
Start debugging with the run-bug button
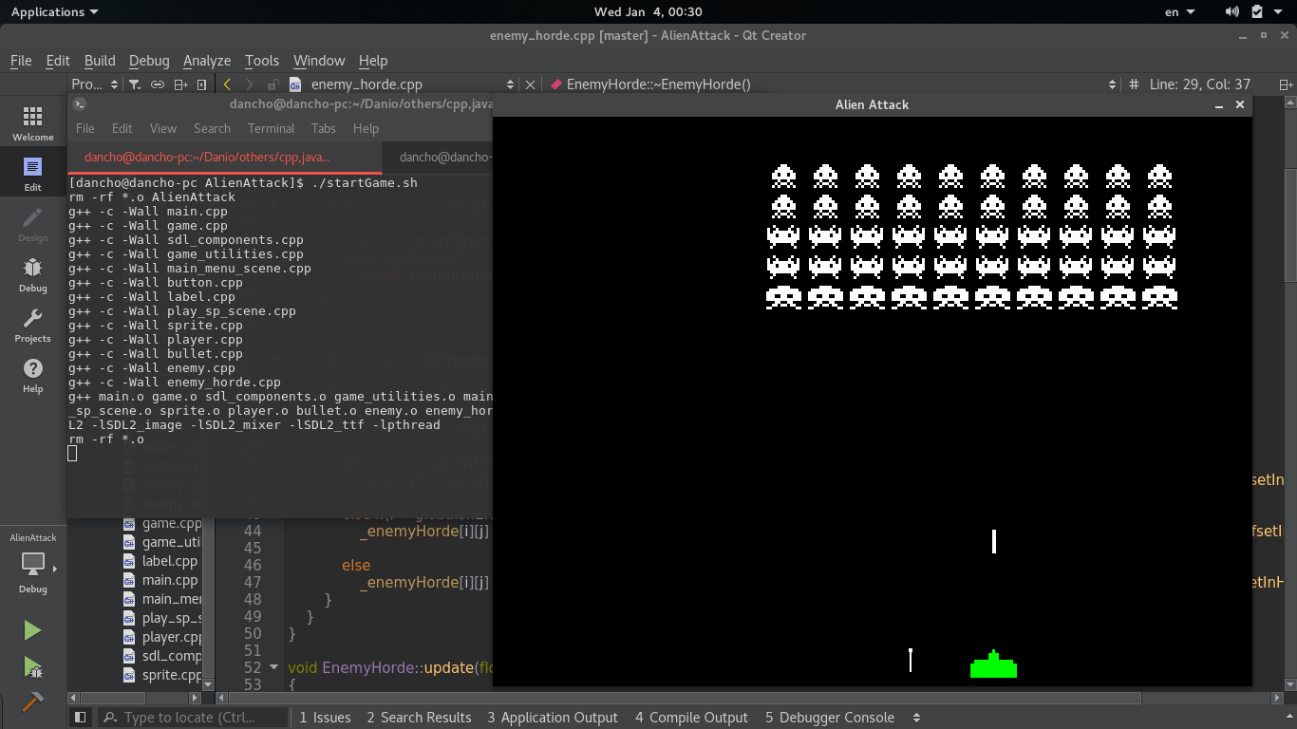tap(32, 667)
